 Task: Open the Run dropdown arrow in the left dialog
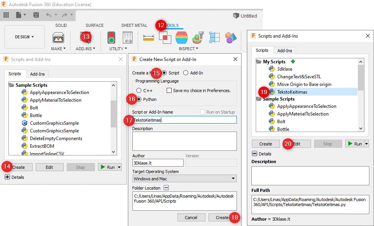[x=119, y=167]
